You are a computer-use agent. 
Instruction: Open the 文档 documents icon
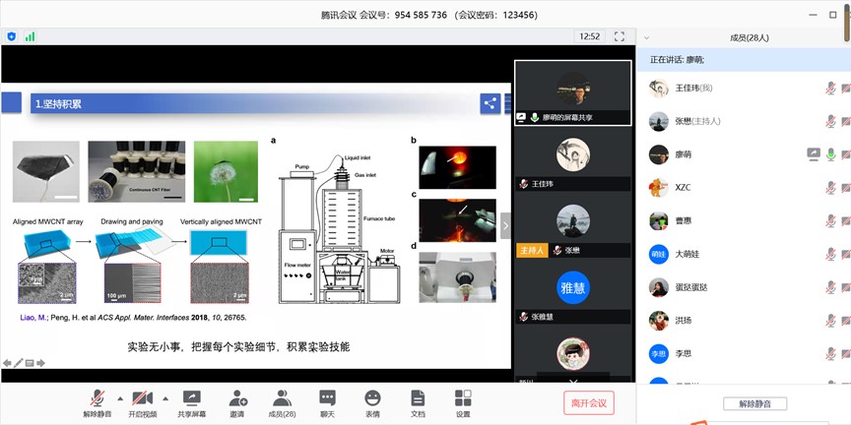pos(418,398)
